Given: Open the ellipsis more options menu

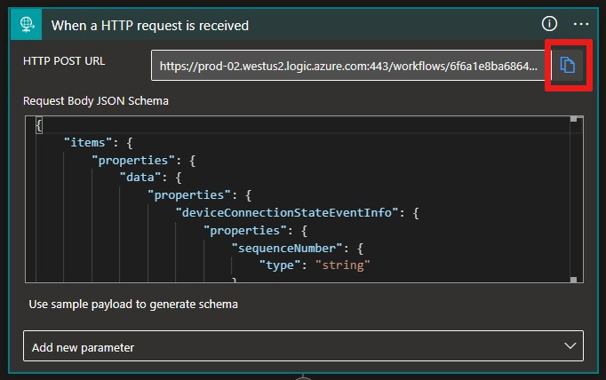Looking at the screenshot, I should click(x=582, y=24).
